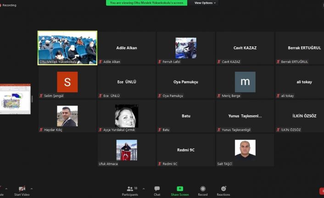The width and height of the screenshot is (324, 198).
Task: Select Ayça Yurdakul Çırmık's profile photo
Action: point(127,116)
